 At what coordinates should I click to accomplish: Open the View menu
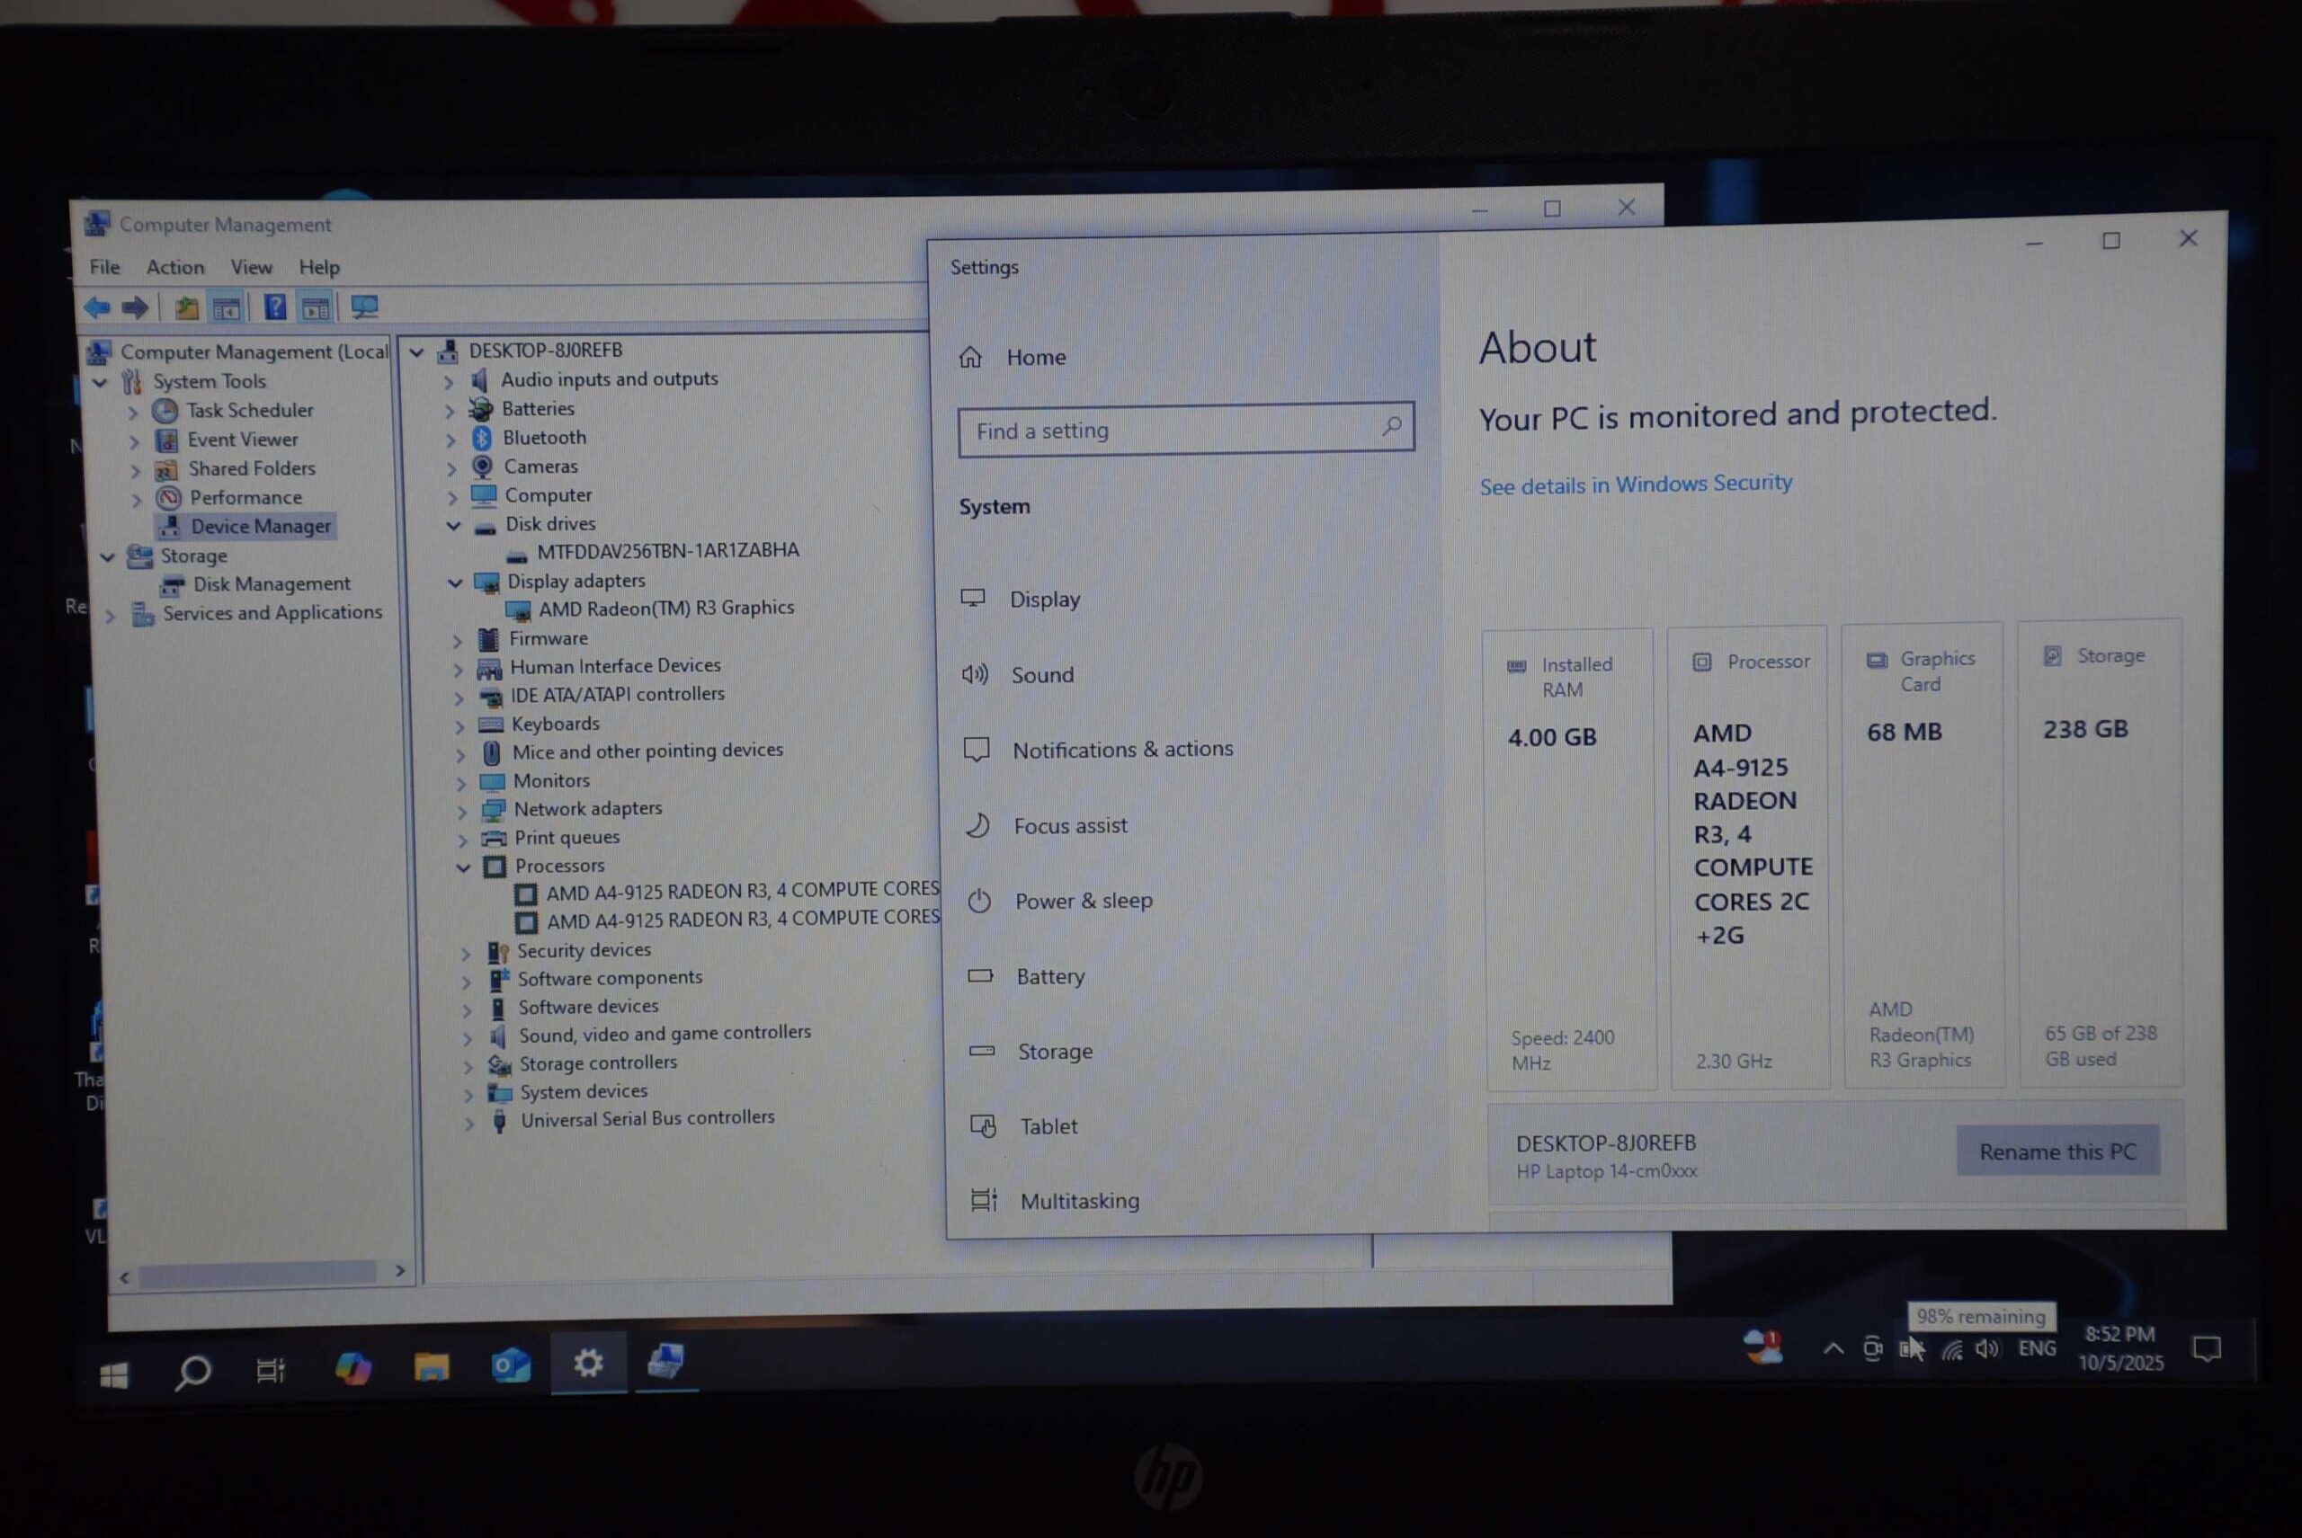pyautogui.click(x=251, y=267)
